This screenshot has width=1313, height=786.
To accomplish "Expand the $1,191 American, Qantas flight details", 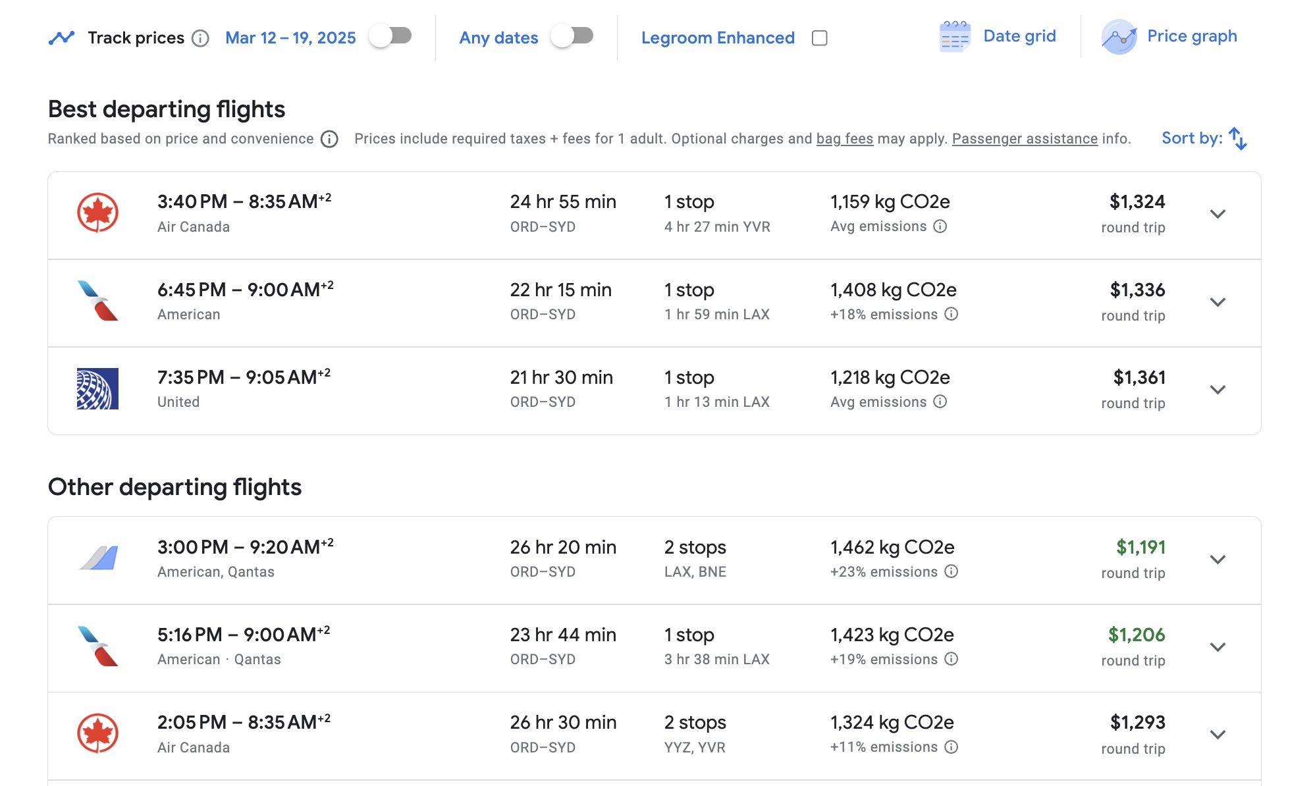I will [1217, 559].
